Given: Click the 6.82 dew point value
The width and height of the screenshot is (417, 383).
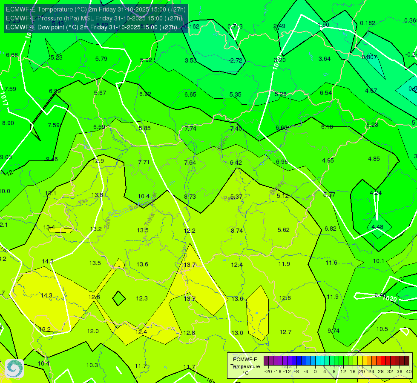Looking at the screenshot, I should [331, 229].
